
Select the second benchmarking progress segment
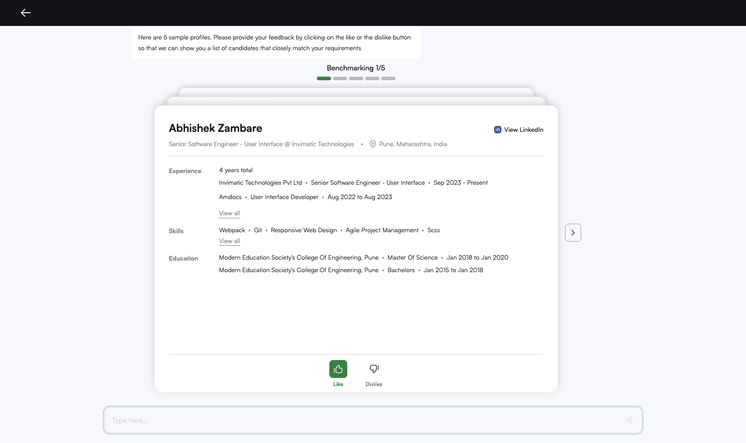340,78
